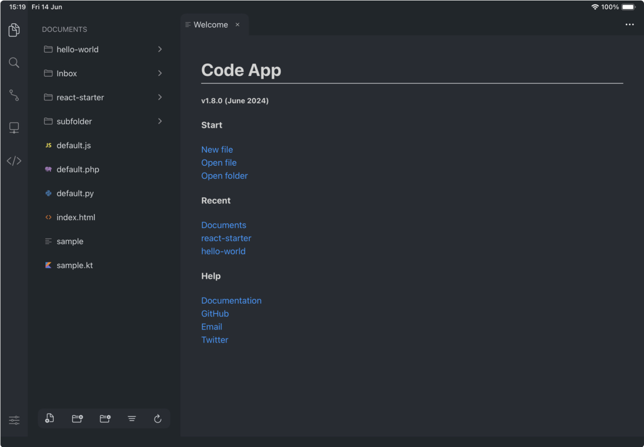Image resolution: width=644 pixels, height=447 pixels.
Task: Click the date Fri 14 Jun
Action: [47, 7]
